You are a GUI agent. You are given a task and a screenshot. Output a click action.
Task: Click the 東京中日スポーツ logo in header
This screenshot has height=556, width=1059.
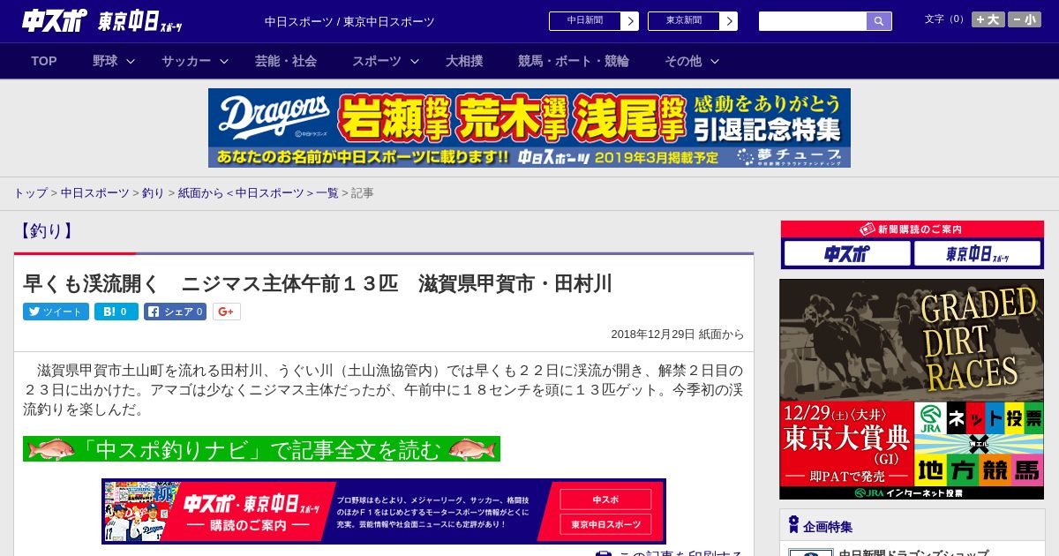click(140, 22)
